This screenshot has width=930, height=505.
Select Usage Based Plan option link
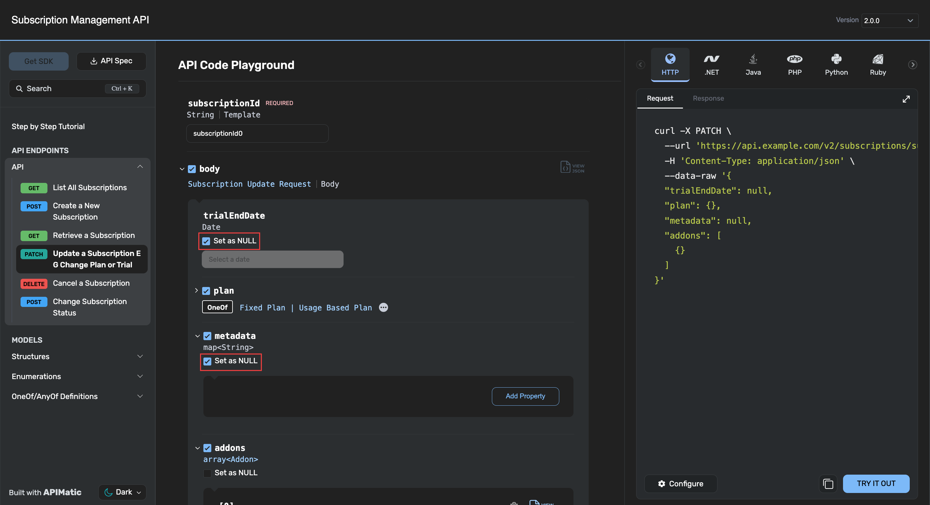(335, 308)
